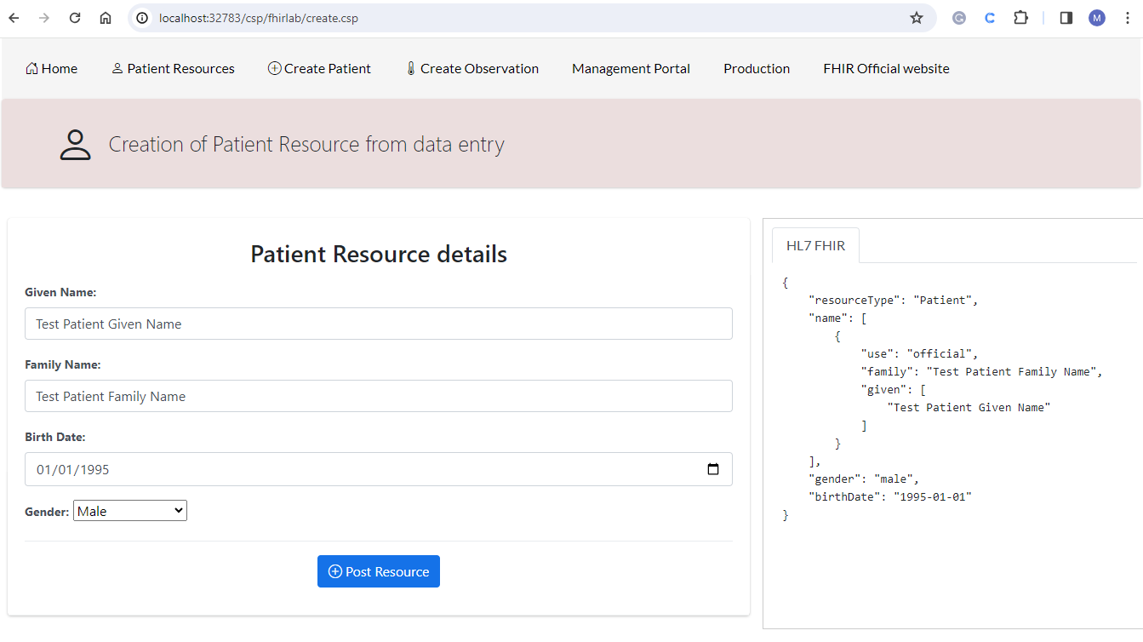Open the Chrome three-dot menu

pos(1128,18)
